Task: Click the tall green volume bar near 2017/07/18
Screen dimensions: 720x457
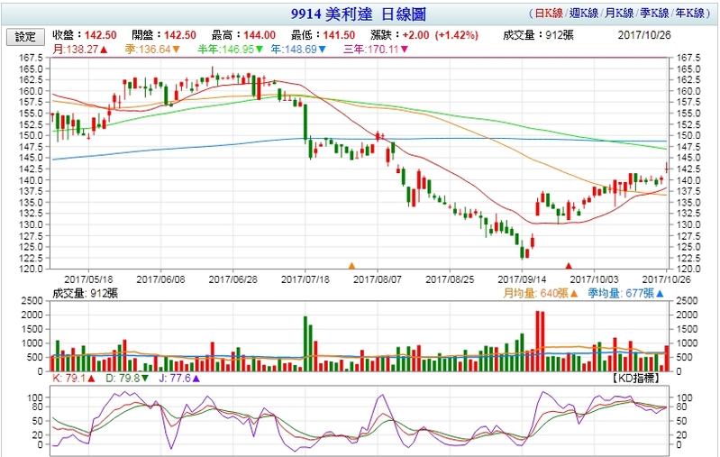Action: click(305, 343)
